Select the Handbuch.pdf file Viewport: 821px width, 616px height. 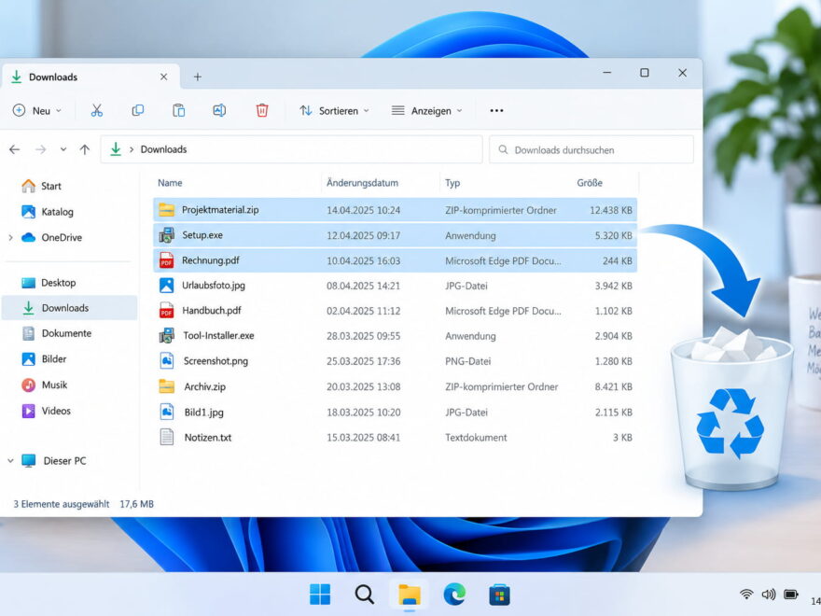tap(395, 311)
